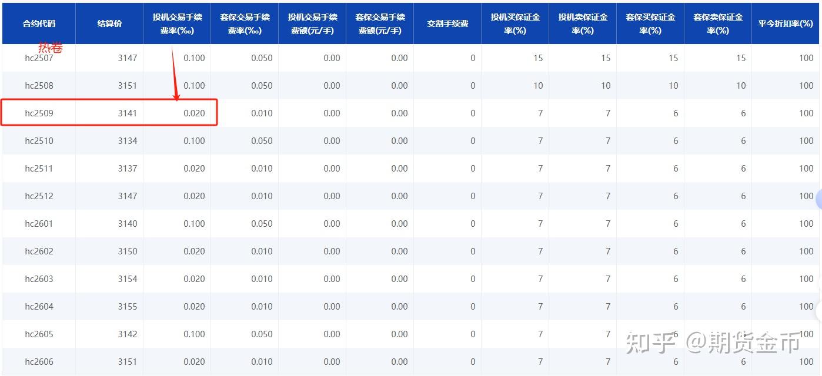
Task: Select the 投机交易手续费率(‰) column header
Action: click(177, 24)
